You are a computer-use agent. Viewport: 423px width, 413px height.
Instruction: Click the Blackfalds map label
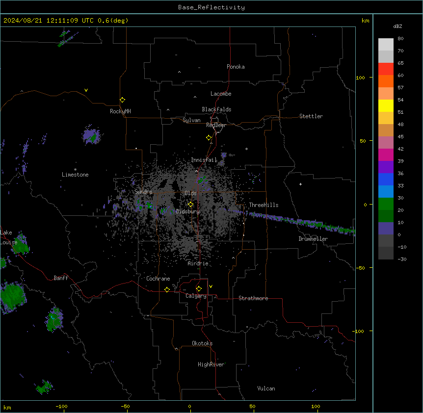point(216,109)
